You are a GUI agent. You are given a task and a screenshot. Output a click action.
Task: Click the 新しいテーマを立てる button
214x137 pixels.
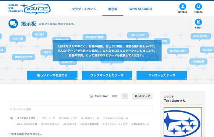(x=52, y=75)
